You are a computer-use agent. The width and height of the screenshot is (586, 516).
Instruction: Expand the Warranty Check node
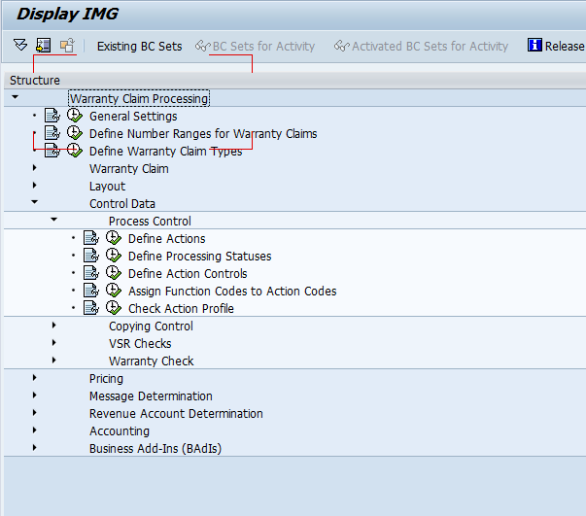pyautogui.click(x=53, y=361)
